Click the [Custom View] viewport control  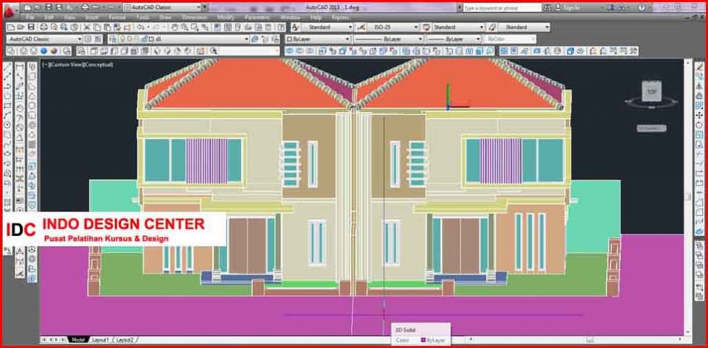pyautogui.click(x=65, y=64)
